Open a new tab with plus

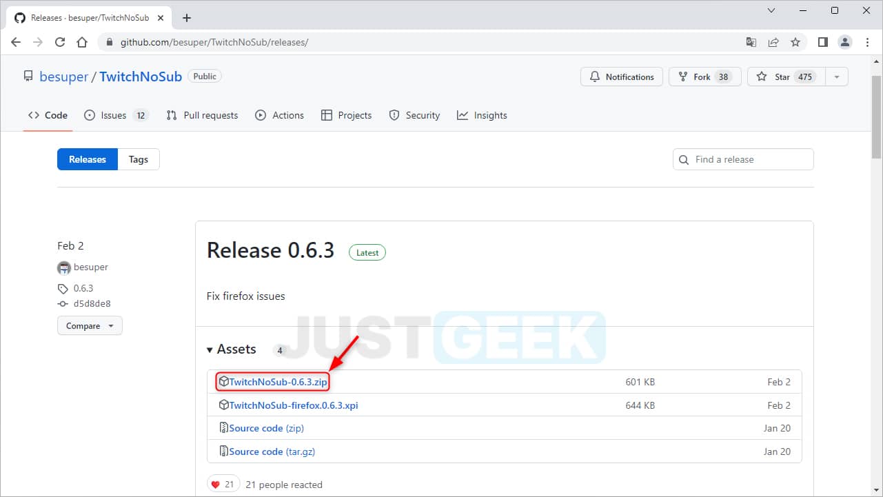(187, 18)
